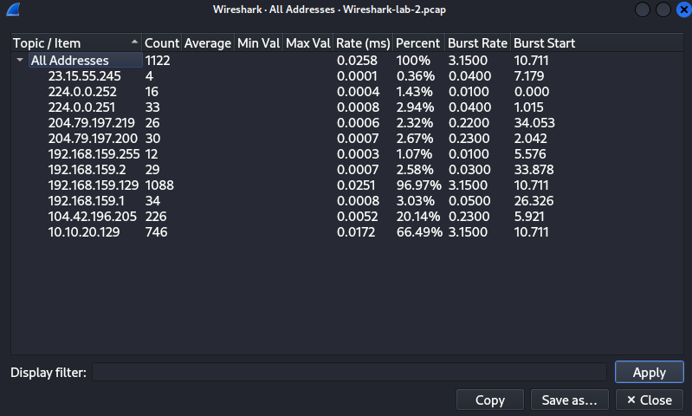Select the 224.0.0.252 address row
Image resolution: width=692 pixels, height=416 pixels.
pyautogui.click(x=347, y=91)
